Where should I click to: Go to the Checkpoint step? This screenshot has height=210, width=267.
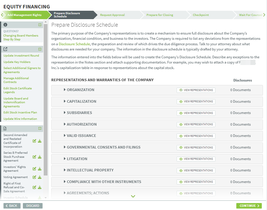[201, 15]
